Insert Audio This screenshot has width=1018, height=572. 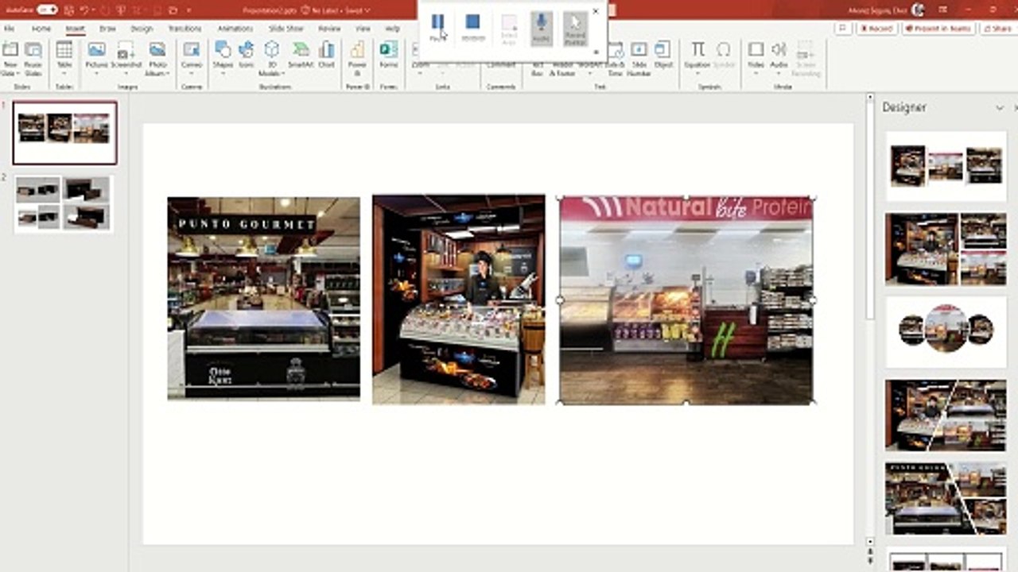(x=779, y=57)
